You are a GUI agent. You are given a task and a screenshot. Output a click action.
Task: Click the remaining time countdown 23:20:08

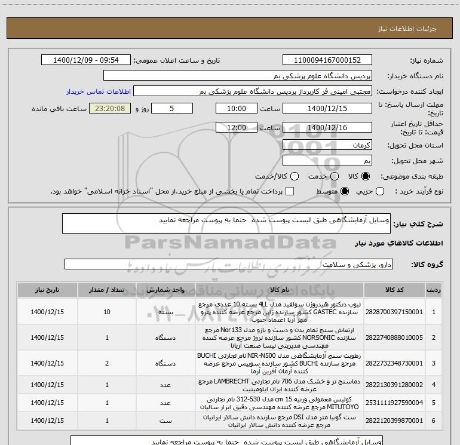(110, 108)
